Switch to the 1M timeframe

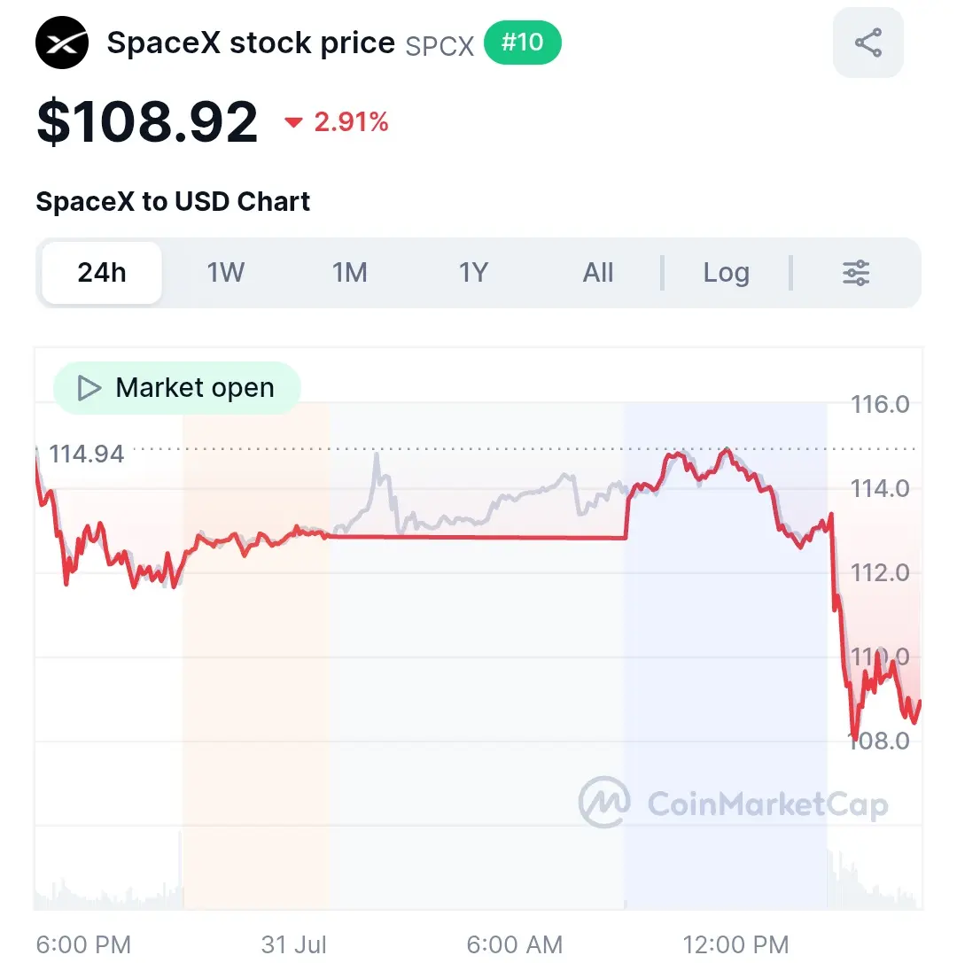pos(349,273)
